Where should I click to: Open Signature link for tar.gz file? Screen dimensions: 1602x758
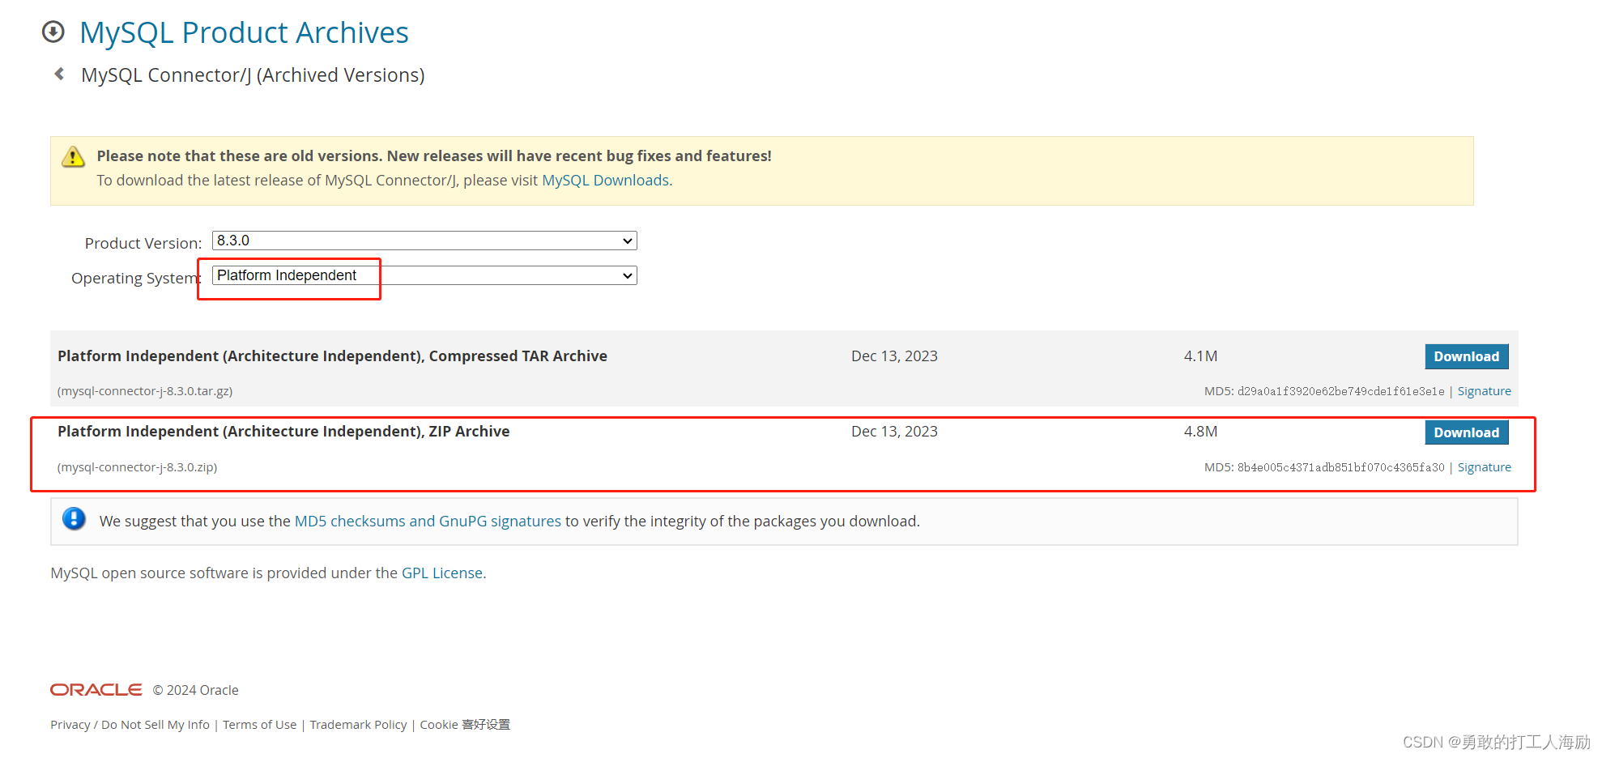[1484, 391]
